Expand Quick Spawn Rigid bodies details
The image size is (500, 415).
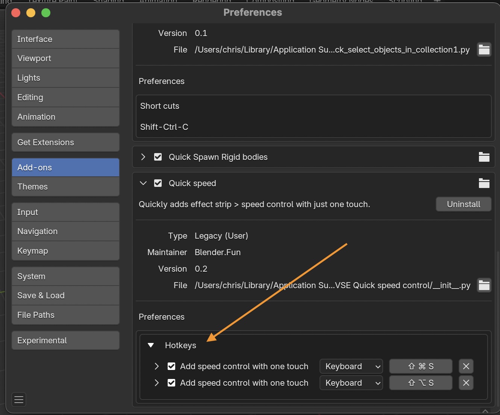(x=143, y=157)
